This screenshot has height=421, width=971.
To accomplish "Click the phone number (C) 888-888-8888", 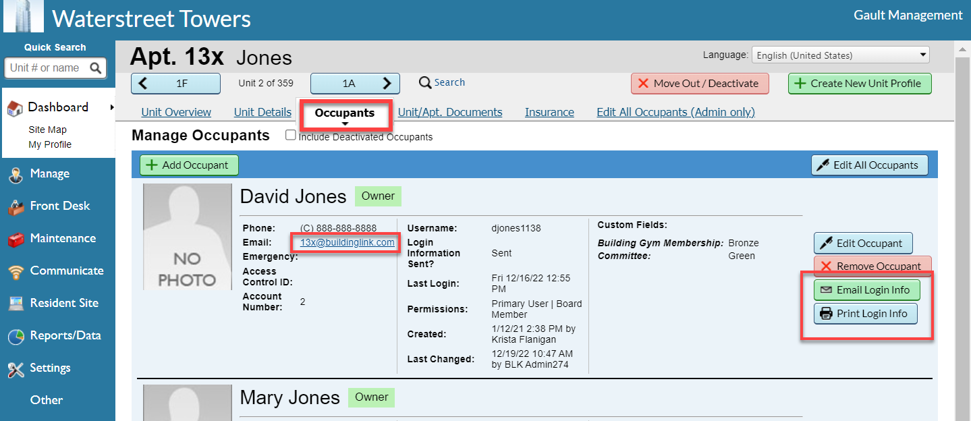I will point(338,228).
